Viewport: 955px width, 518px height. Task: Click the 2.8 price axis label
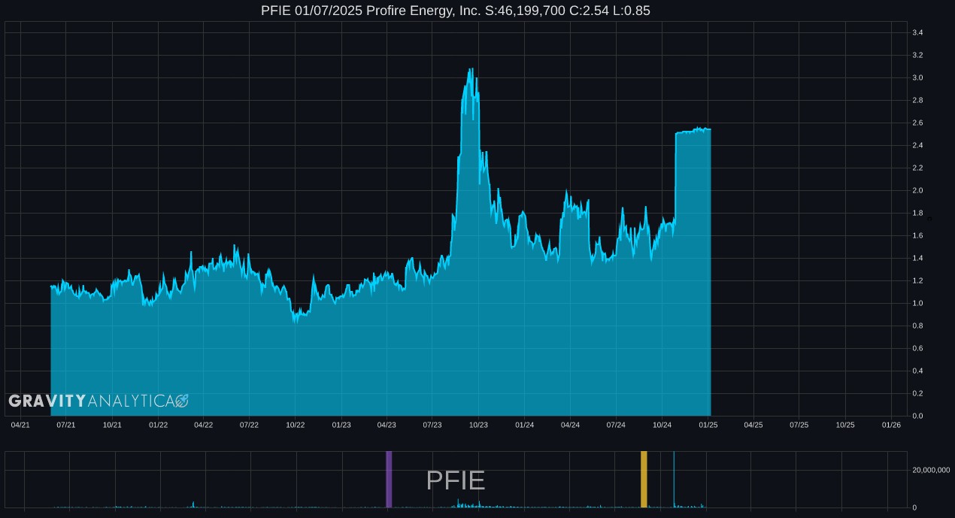coord(917,100)
